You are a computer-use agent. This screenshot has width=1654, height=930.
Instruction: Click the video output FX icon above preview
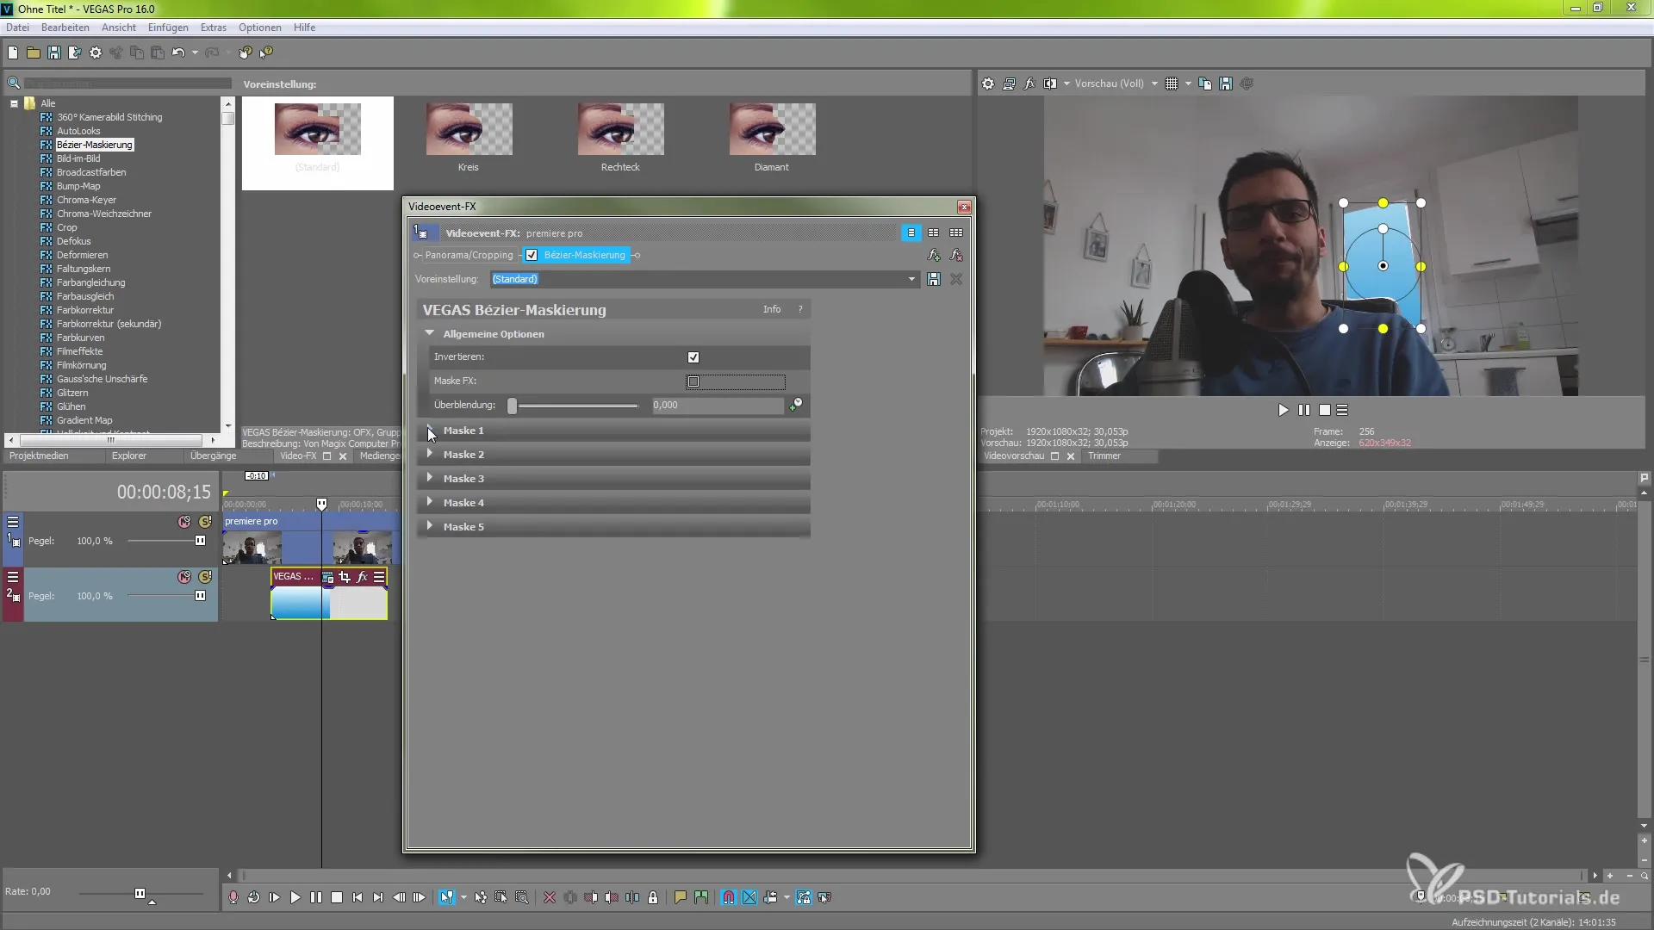pos(1029,84)
